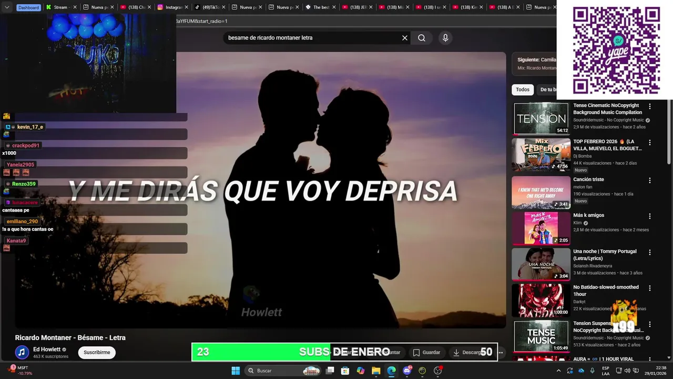Select the Todos filter chip

coord(523,89)
